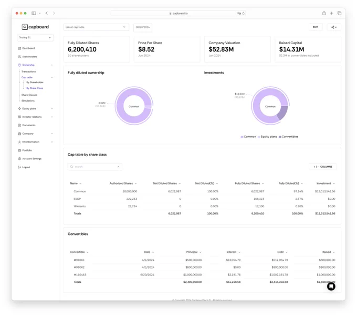This screenshot has width=357, height=316.
Task: Expand the Company section chevron
Action: pyautogui.click(x=52, y=134)
